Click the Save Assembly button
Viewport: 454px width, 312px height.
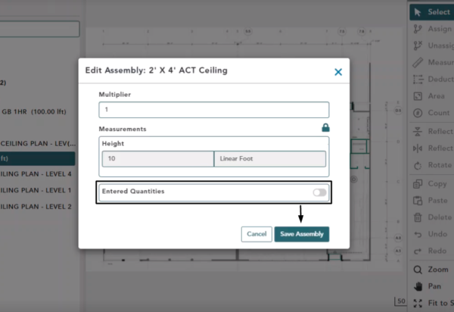[x=302, y=234]
